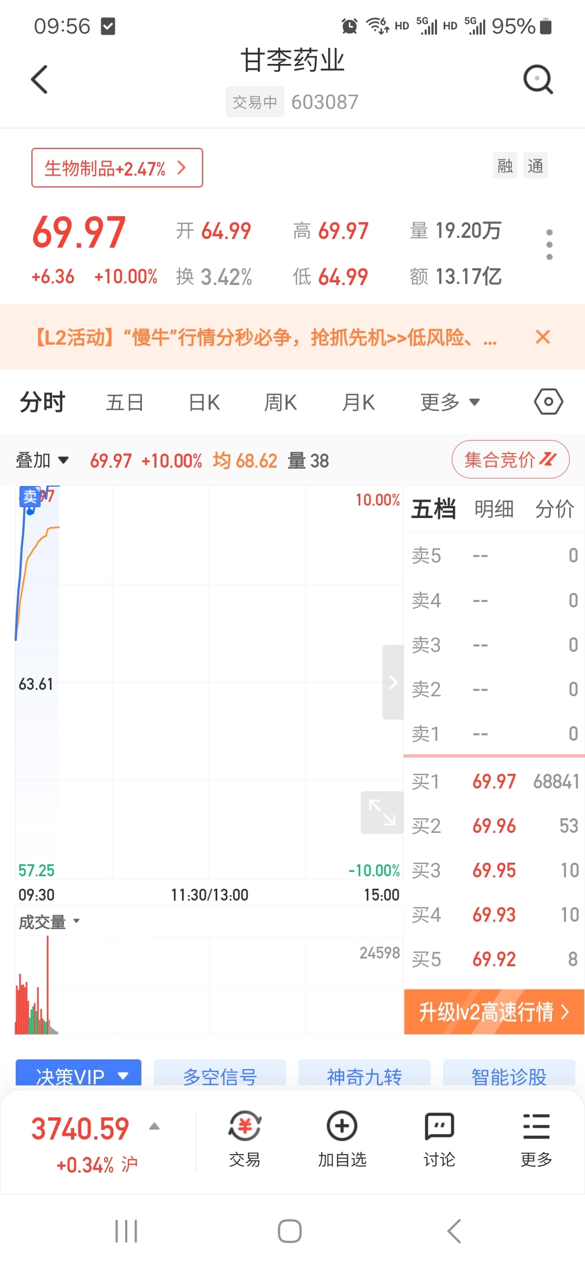Expand the 决策VIP dropdown

(79, 1074)
